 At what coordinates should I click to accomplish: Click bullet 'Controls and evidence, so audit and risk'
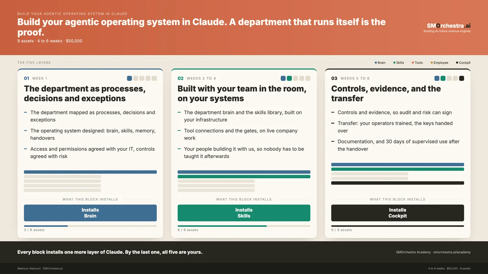[395, 112]
